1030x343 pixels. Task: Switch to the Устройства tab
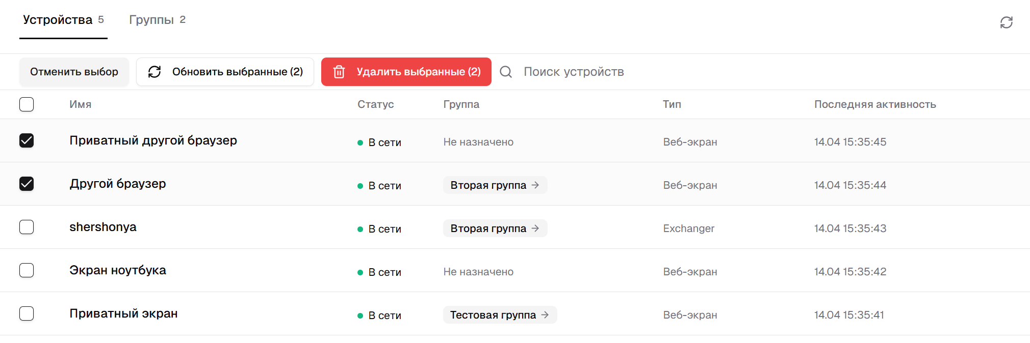(63, 20)
